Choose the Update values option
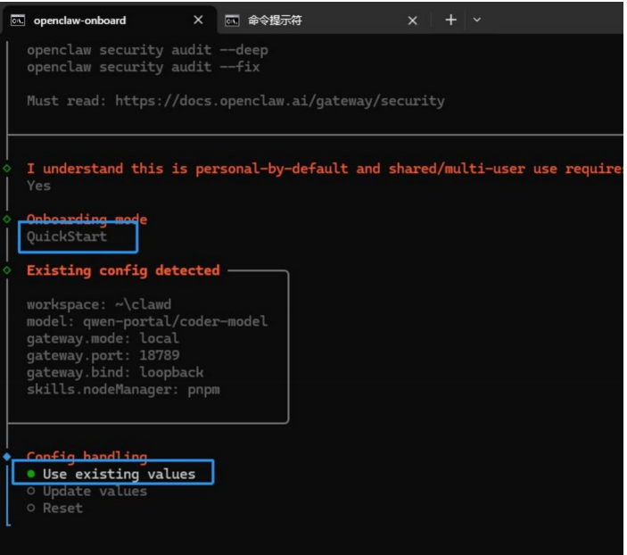 (x=94, y=491)
